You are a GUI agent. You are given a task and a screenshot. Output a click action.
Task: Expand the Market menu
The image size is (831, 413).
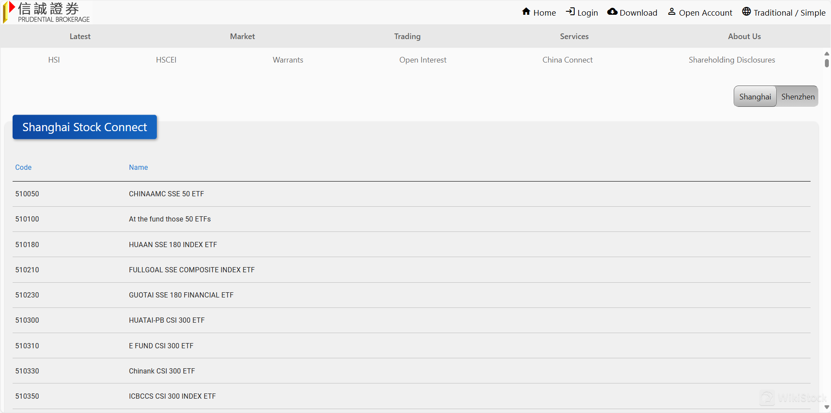point(242,36)
